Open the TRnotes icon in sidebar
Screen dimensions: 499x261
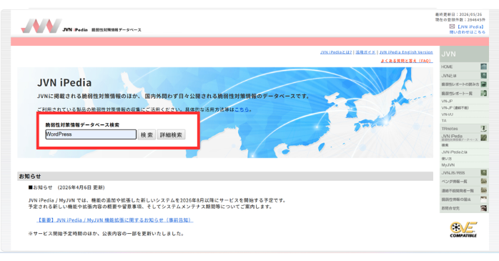click(483, 129)
